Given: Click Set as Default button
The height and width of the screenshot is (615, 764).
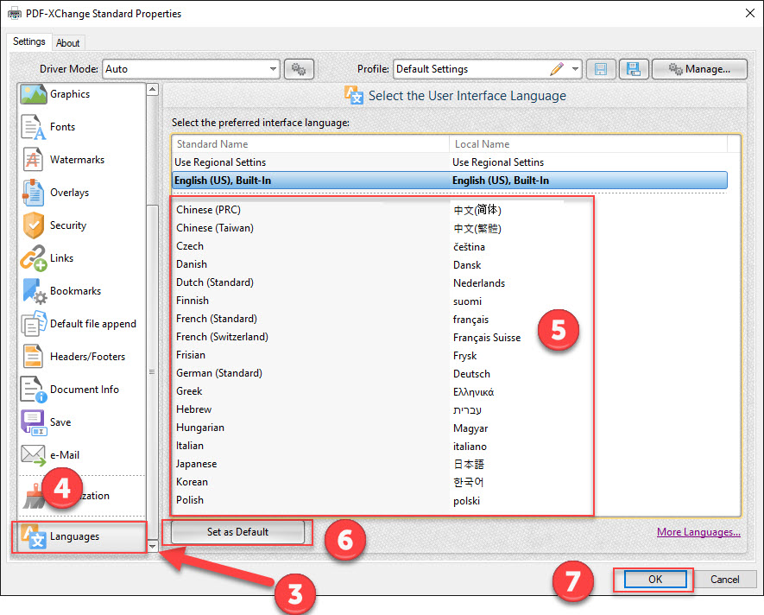Looking at the screenshot, I should [237, 532].
